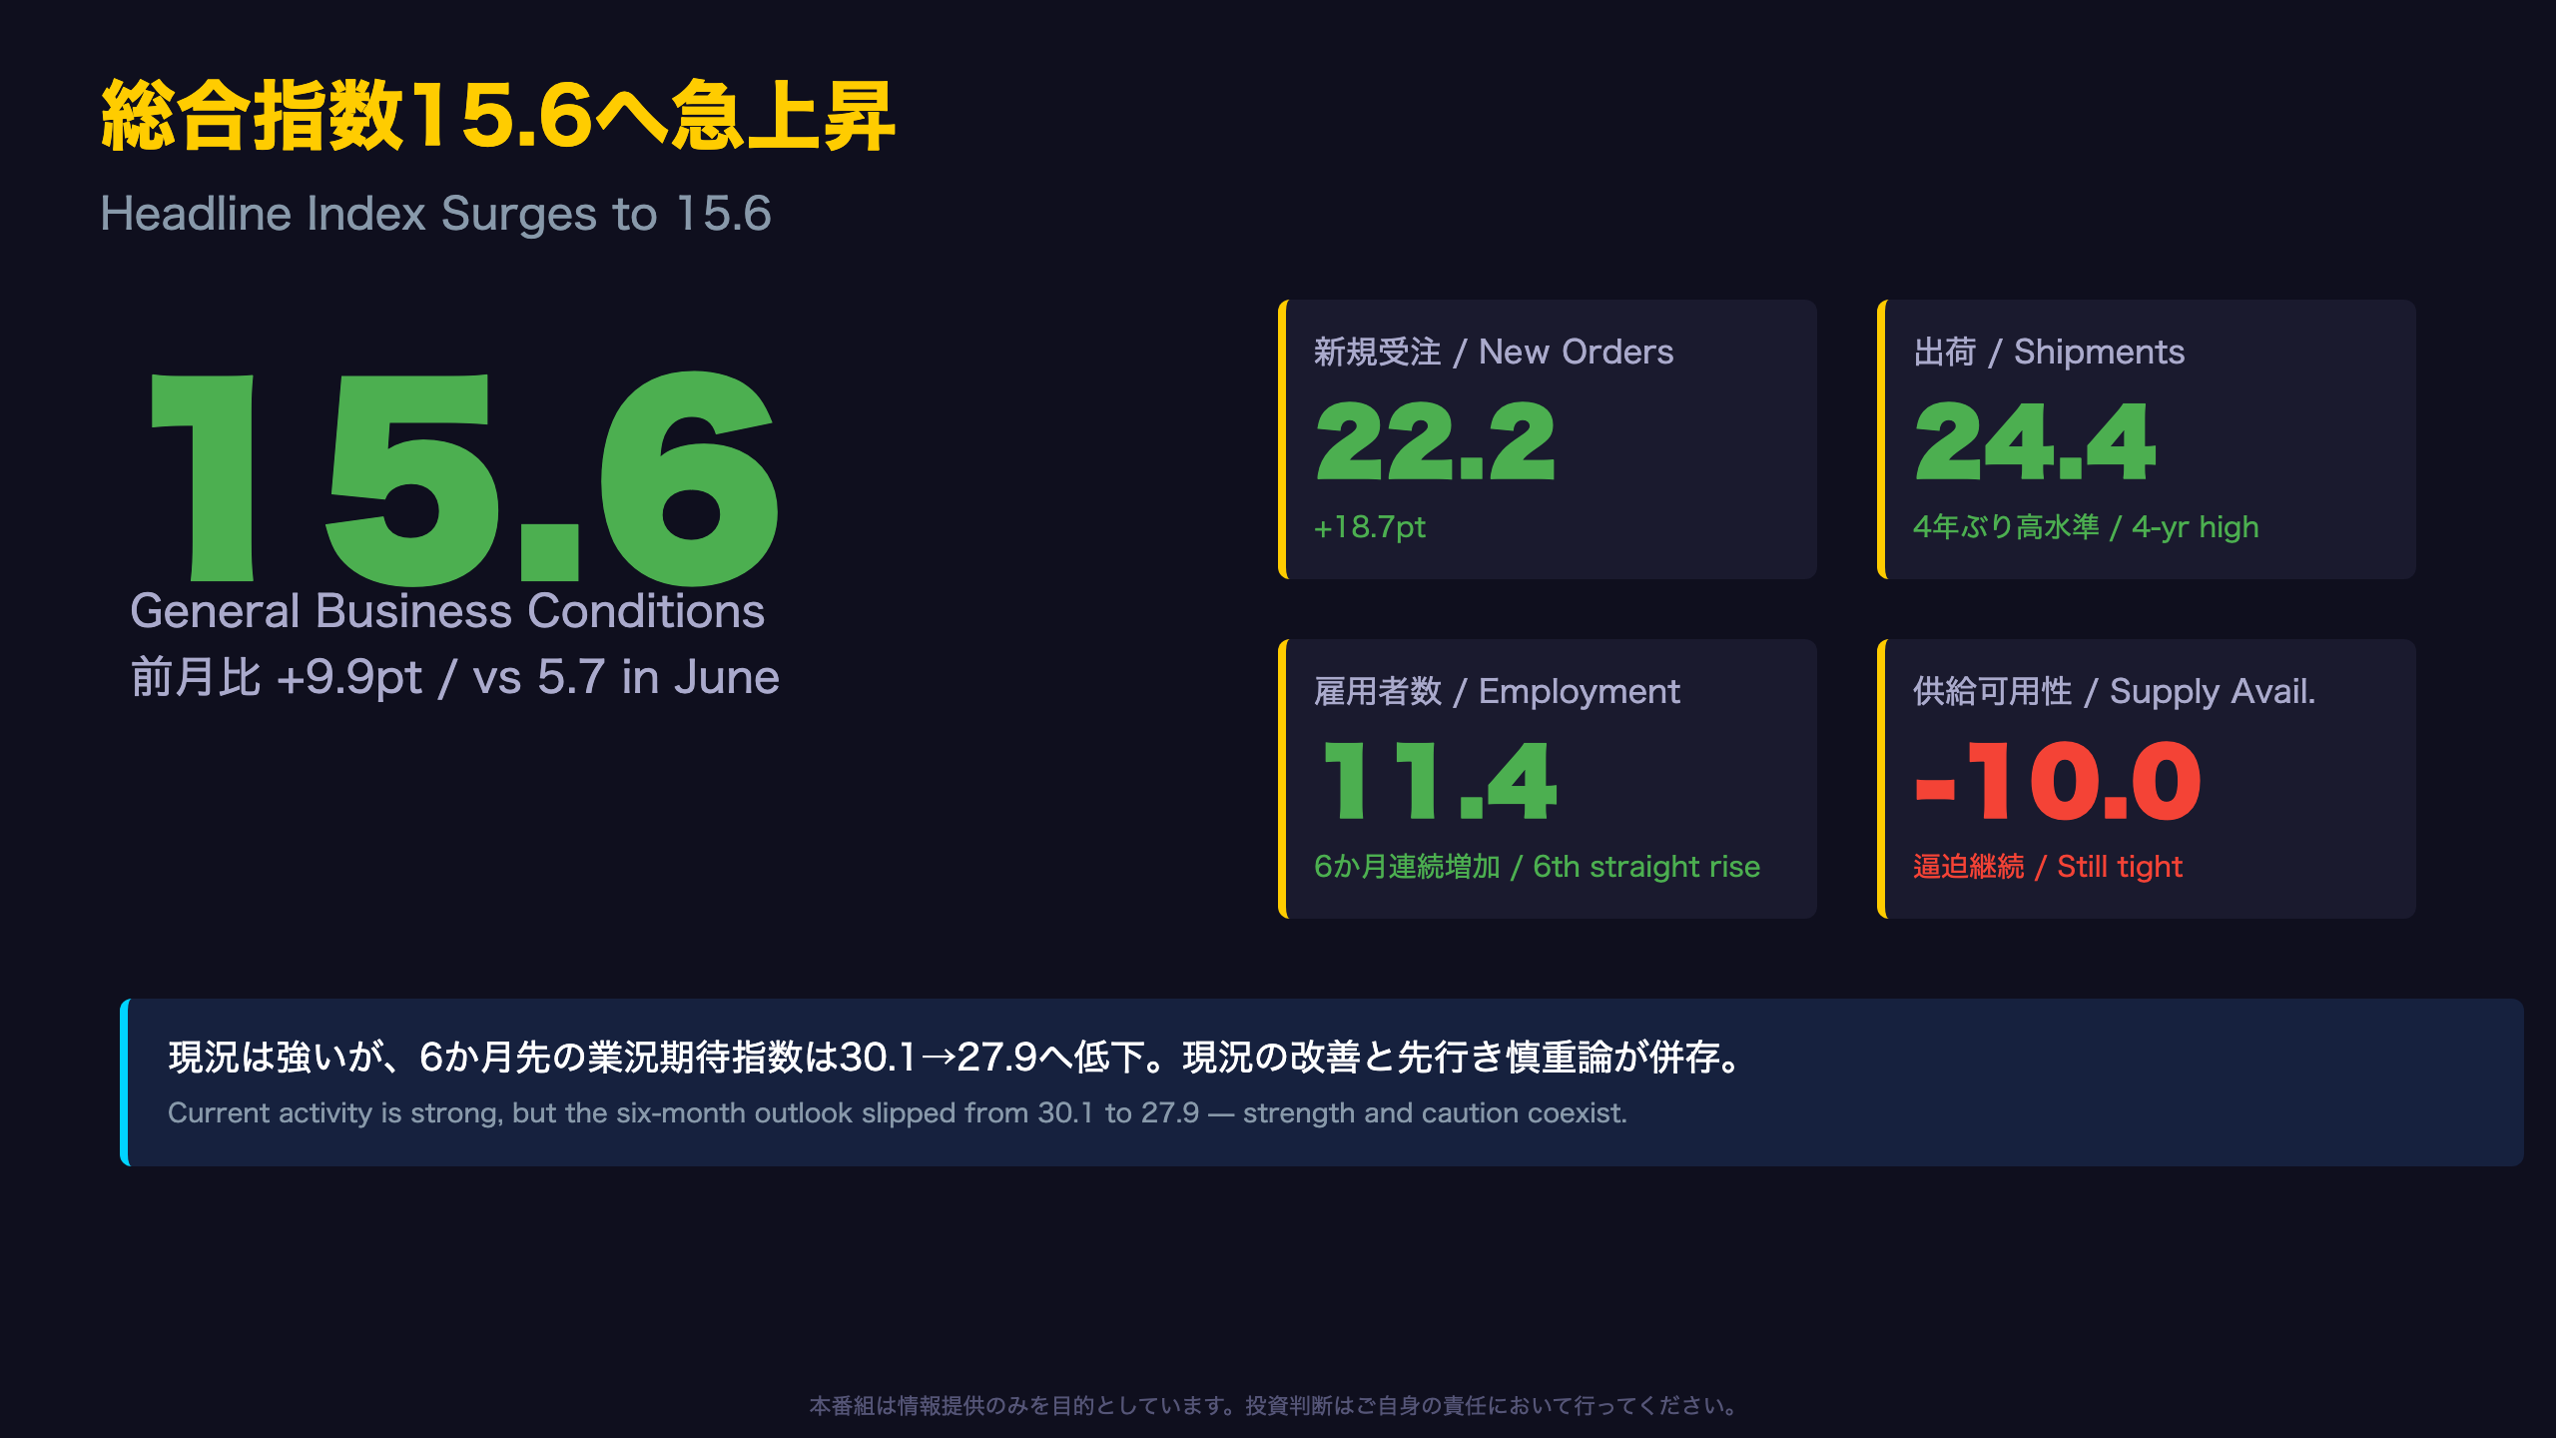Click the large green 15.6 figure

pos(463,477)
